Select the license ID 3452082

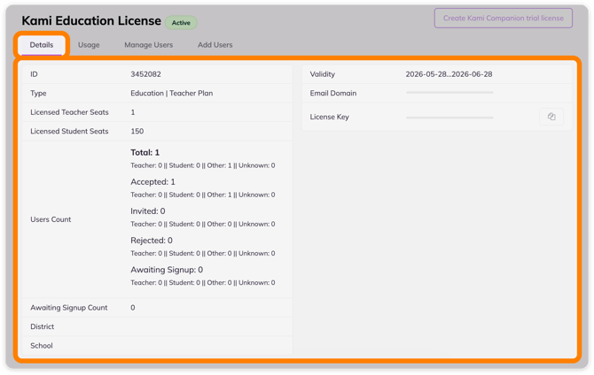tap(146, 74)
